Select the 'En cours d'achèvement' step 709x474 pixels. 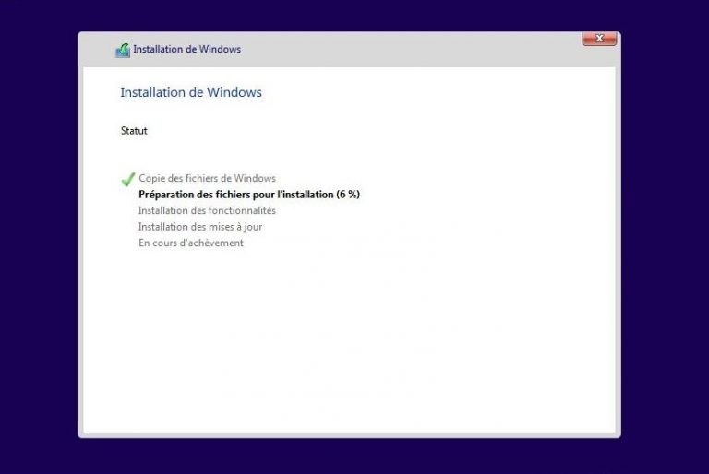[191, 243]
